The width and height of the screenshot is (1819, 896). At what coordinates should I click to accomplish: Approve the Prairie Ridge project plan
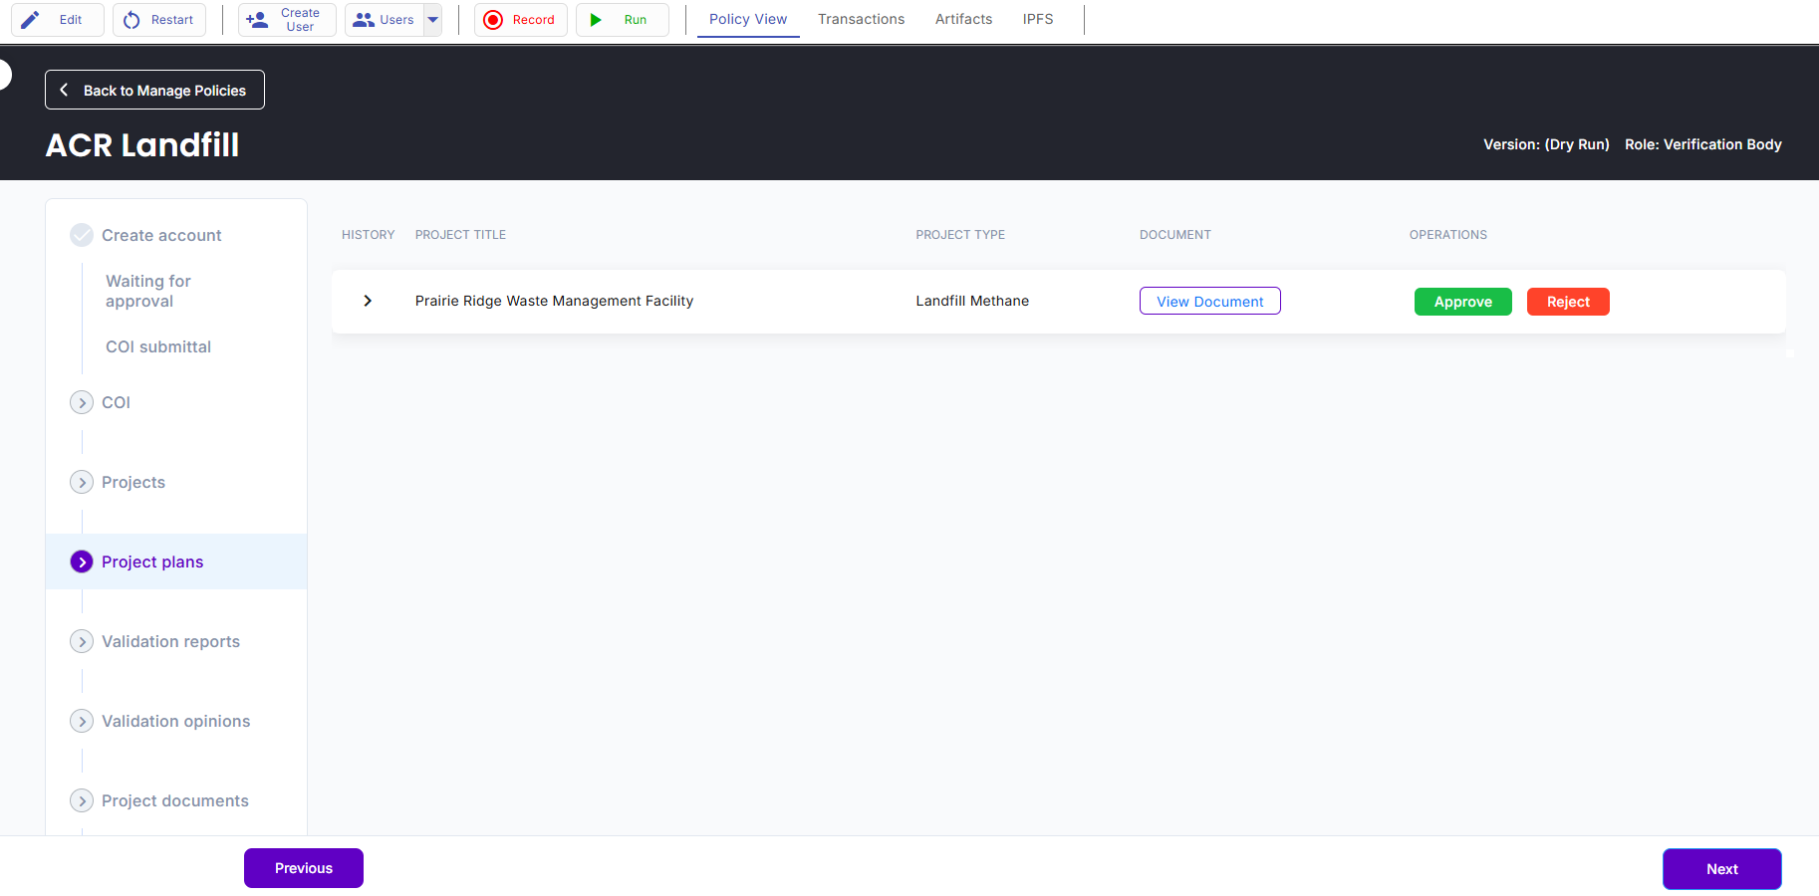pyautogui.click(x=1463, y=302)
